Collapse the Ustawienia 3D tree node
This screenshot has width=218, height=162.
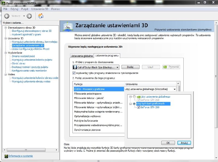5,38
